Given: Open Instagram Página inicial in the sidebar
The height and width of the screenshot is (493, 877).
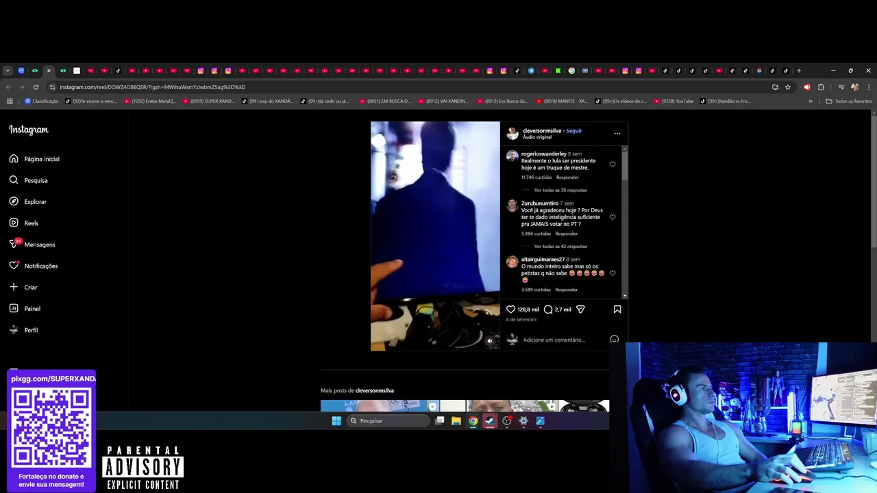Looking at the screenshot, I should coord(34,159).
